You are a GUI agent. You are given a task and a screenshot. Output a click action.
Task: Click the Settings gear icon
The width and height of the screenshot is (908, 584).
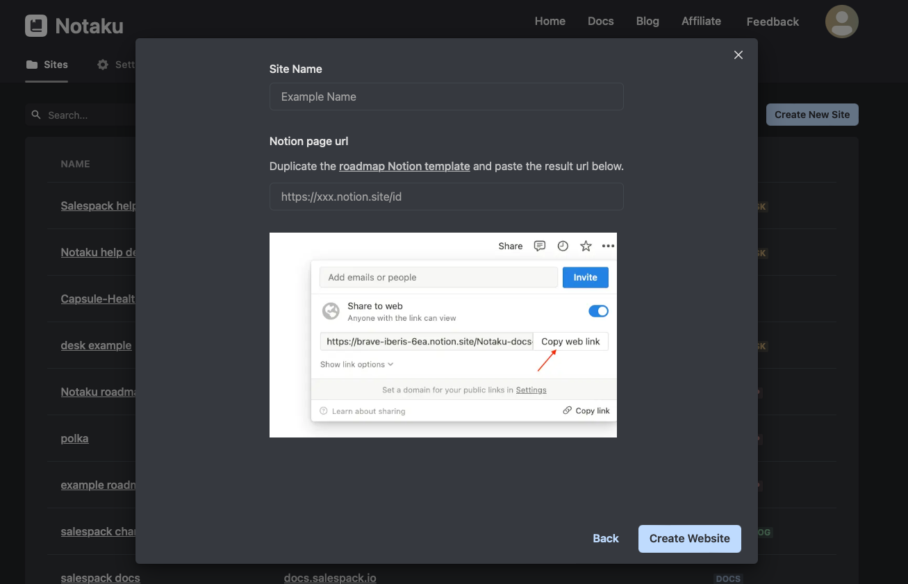point(103,65)
